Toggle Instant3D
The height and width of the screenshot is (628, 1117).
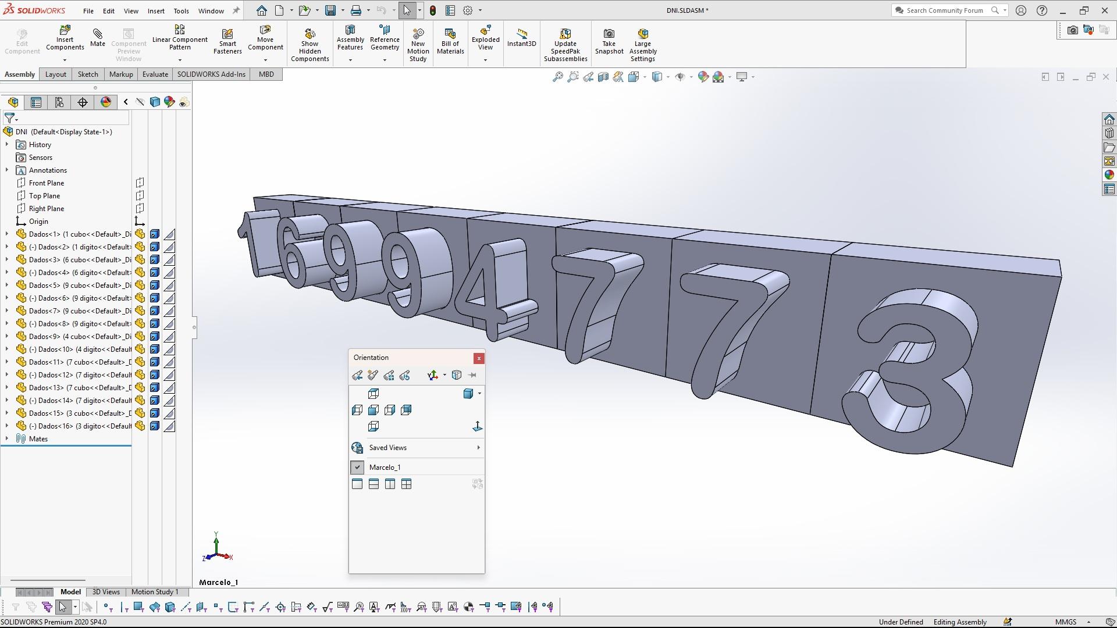coord(521,37)
